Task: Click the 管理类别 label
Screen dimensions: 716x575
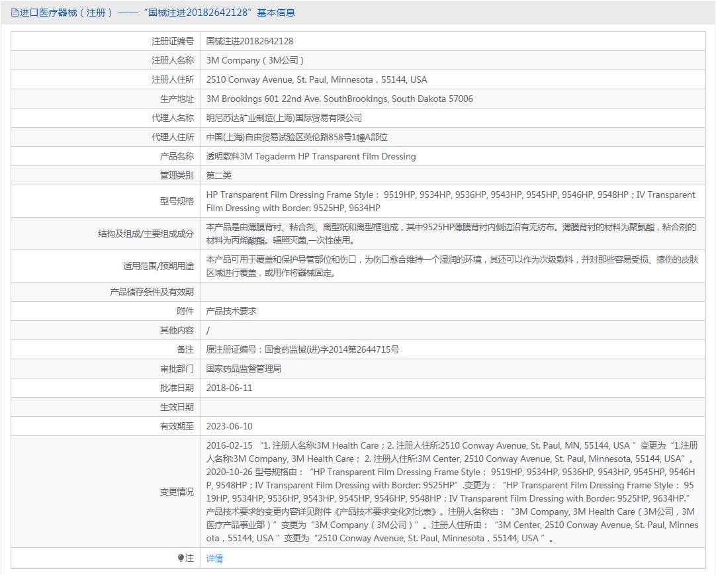Action: click(x=177, y=175)
